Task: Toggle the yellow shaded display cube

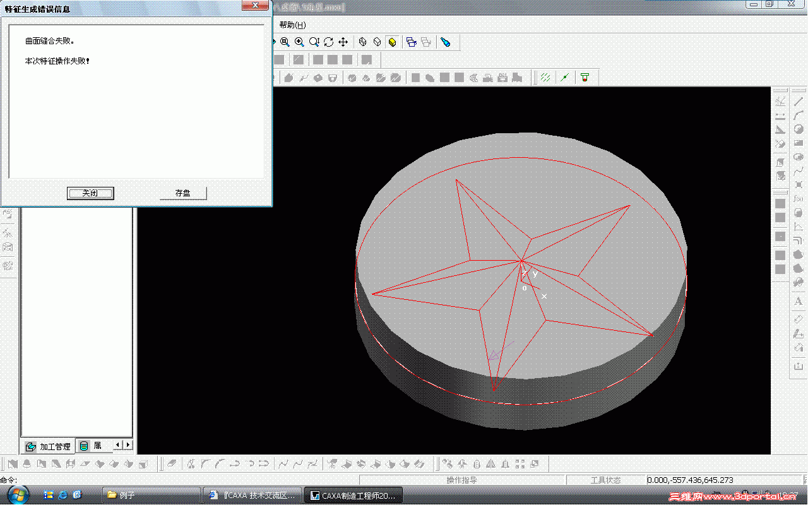Action: coord(392,42)
